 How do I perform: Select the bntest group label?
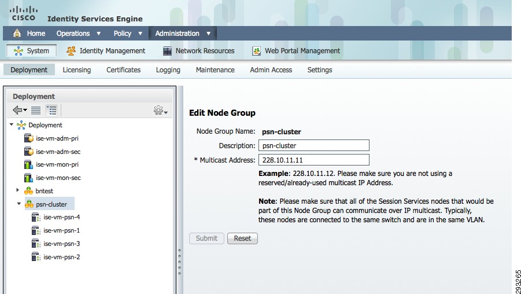[44, 191]
